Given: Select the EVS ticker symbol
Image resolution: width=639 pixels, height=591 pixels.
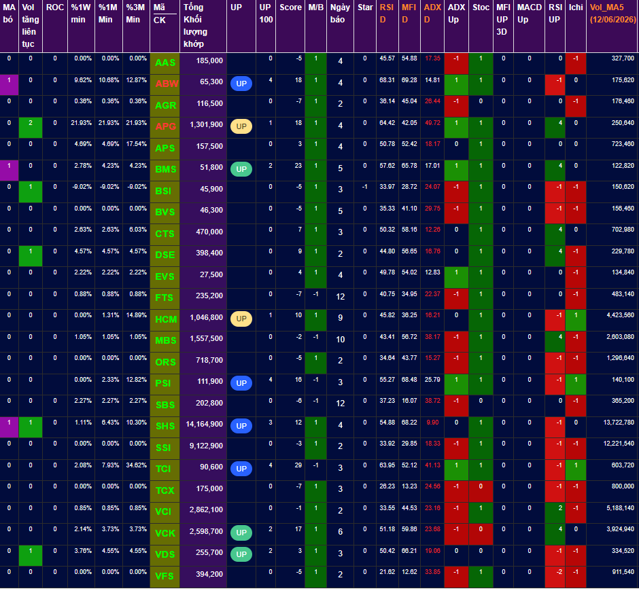Looking at the screenshot, I should [165, 276].
